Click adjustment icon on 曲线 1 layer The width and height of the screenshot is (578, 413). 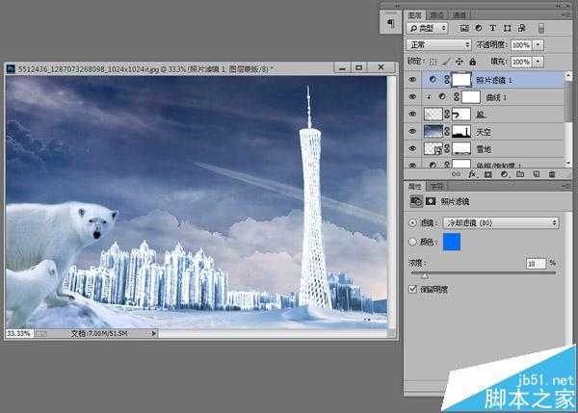(442, 96)
